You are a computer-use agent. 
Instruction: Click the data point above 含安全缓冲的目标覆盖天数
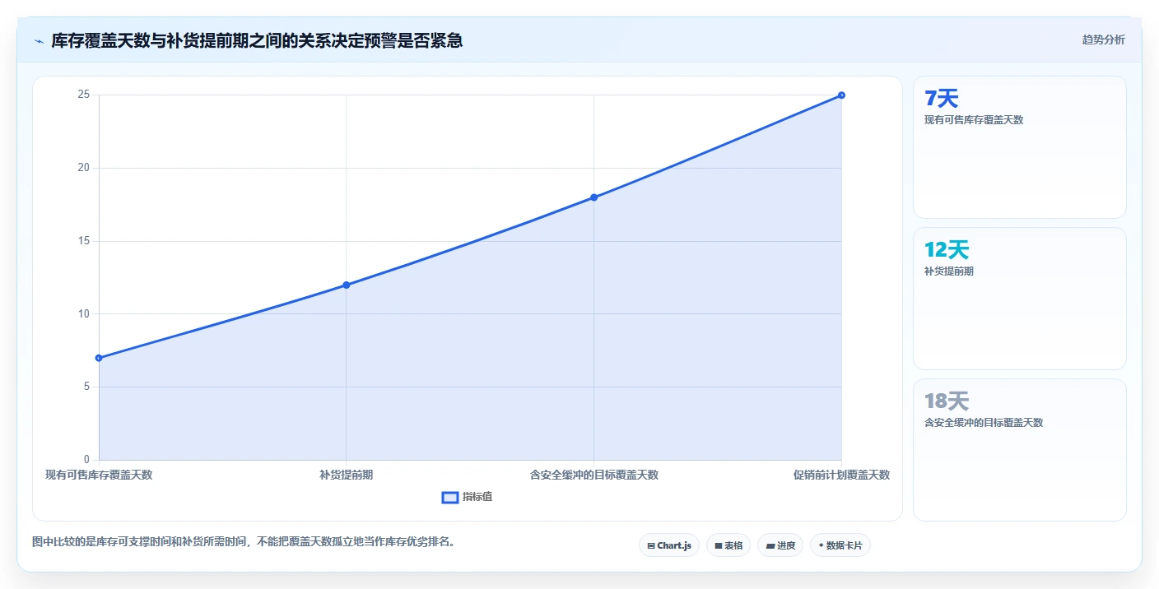pos(593,197)
